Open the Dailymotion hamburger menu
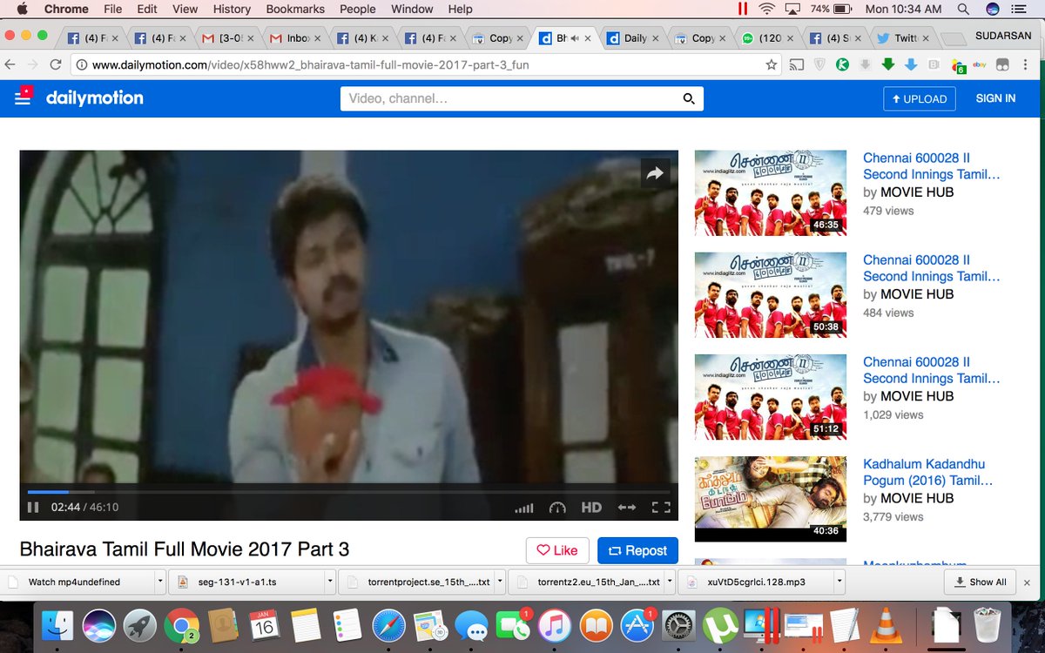1045x653 pixels. pos(23,98)
